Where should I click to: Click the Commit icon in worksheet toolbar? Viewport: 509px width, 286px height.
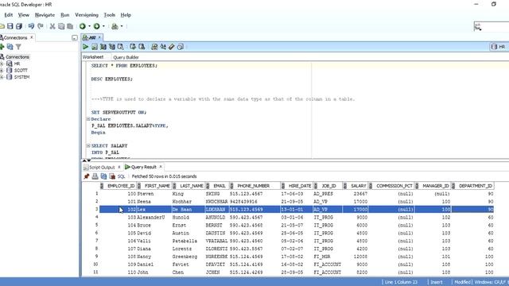(133, 47)
